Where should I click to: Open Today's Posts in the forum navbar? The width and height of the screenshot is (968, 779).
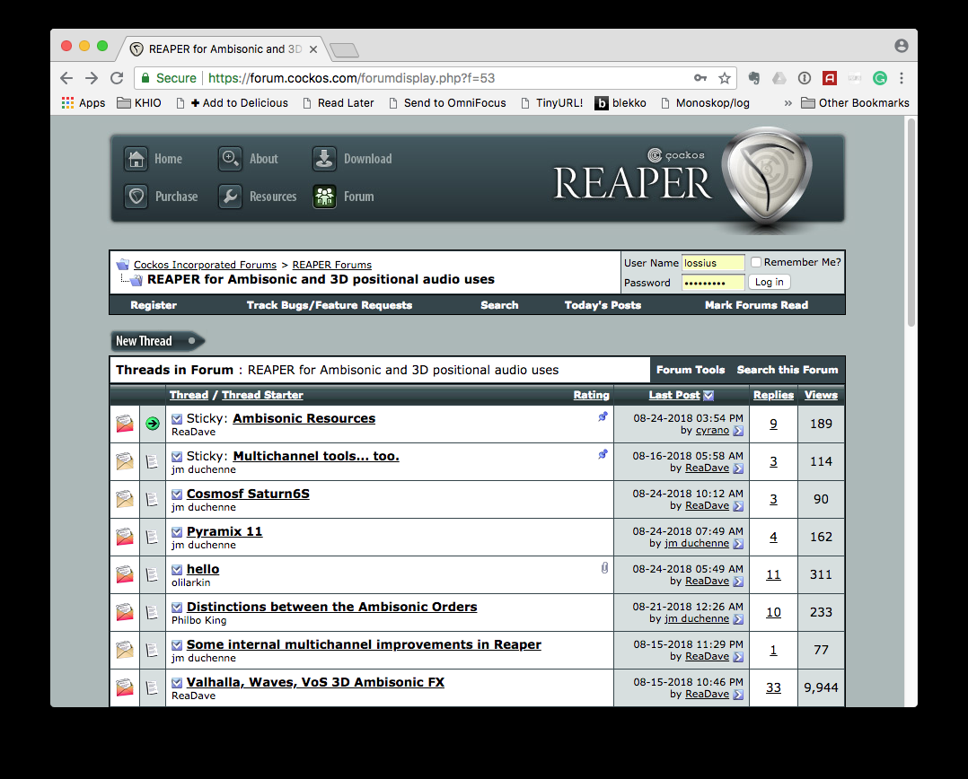point(603,305)
